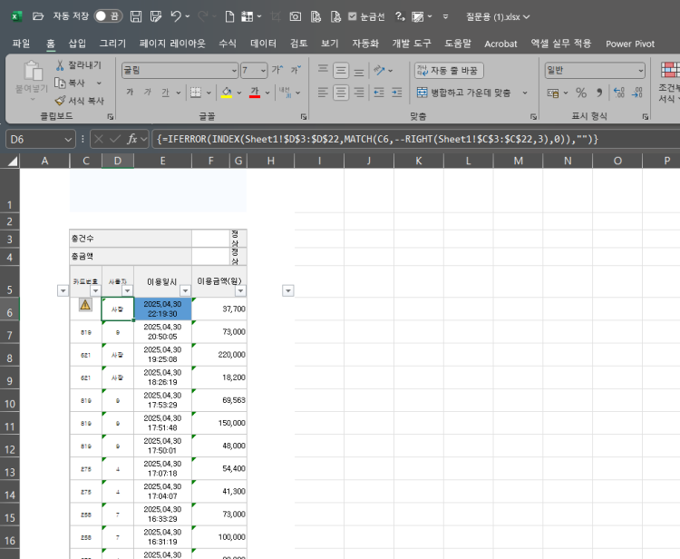Screen dimensions: 680x559
Task: Toggle the gridlines (눈금선) checkbox
Action: 353,16
